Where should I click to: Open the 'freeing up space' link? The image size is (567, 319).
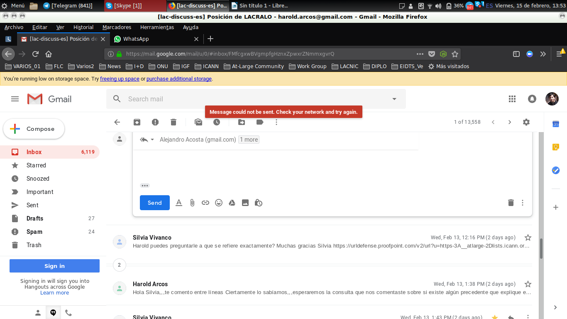[x=120, y=79]
